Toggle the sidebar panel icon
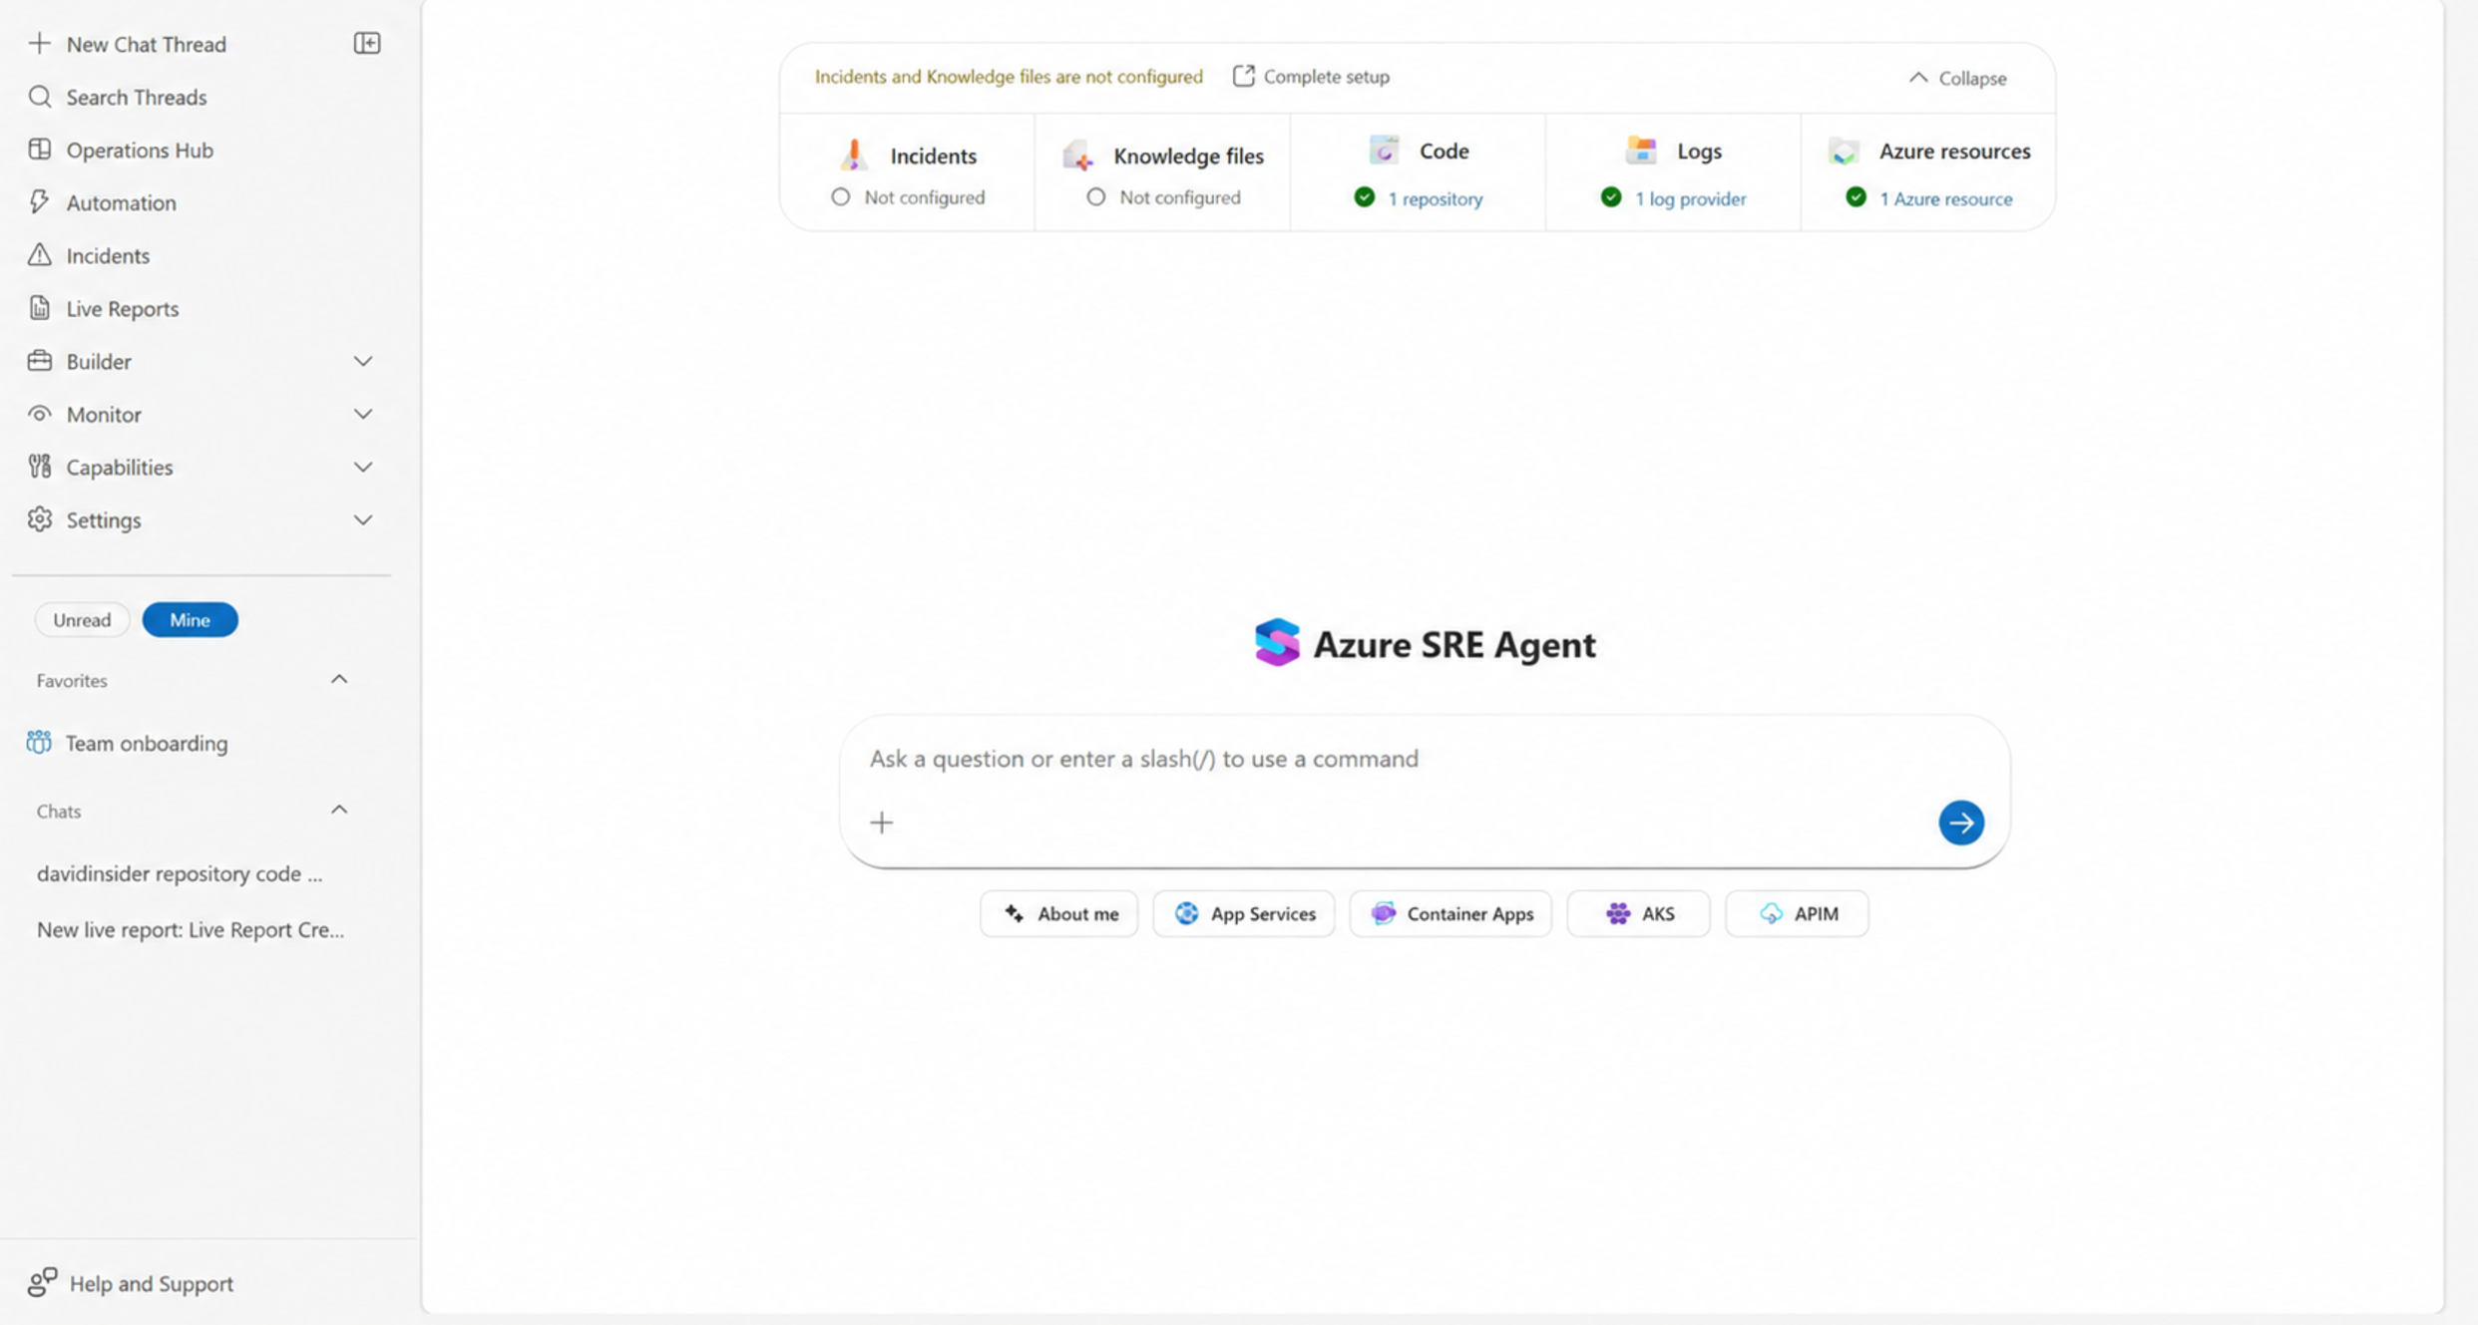 [367, 43]
